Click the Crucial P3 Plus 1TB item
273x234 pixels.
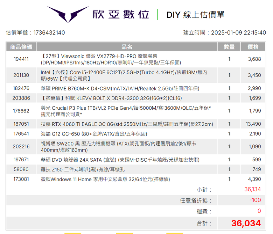[126, 111]
